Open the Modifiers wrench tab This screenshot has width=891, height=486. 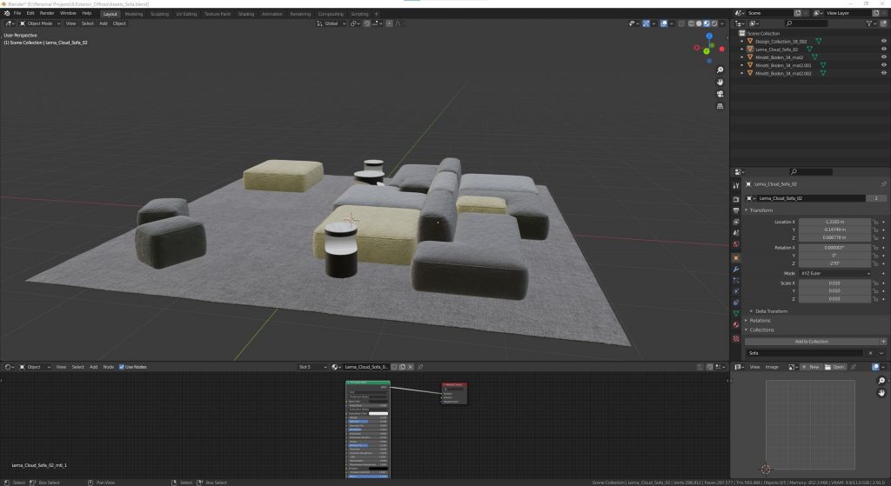[736, 270]
